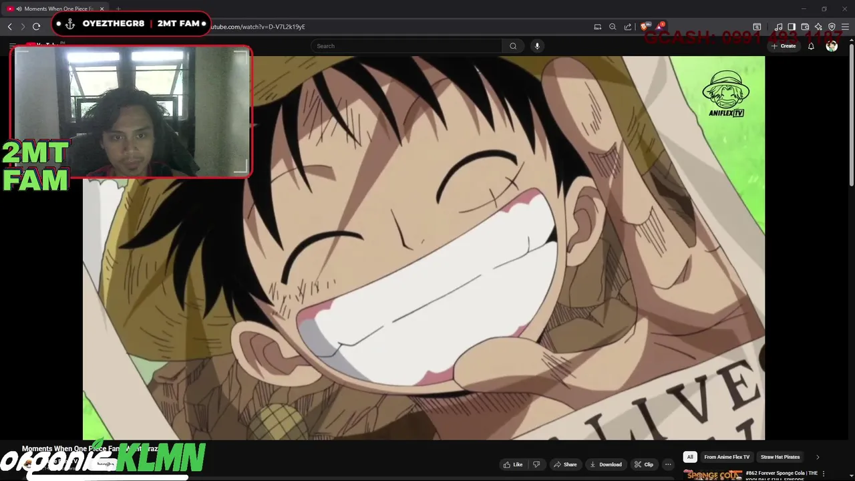Viewport: 855px width, 481px height.
Task: Open Leo AI sparkle icon
Action: pyautogui.click(x=818, y=27)
